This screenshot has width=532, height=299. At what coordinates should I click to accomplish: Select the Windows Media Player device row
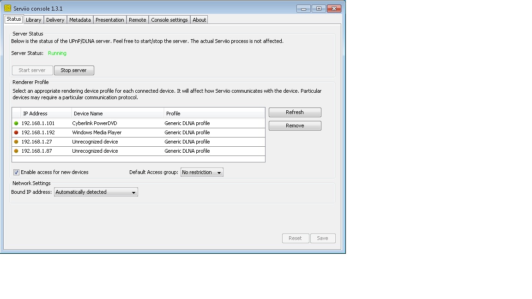click(97, 132)
